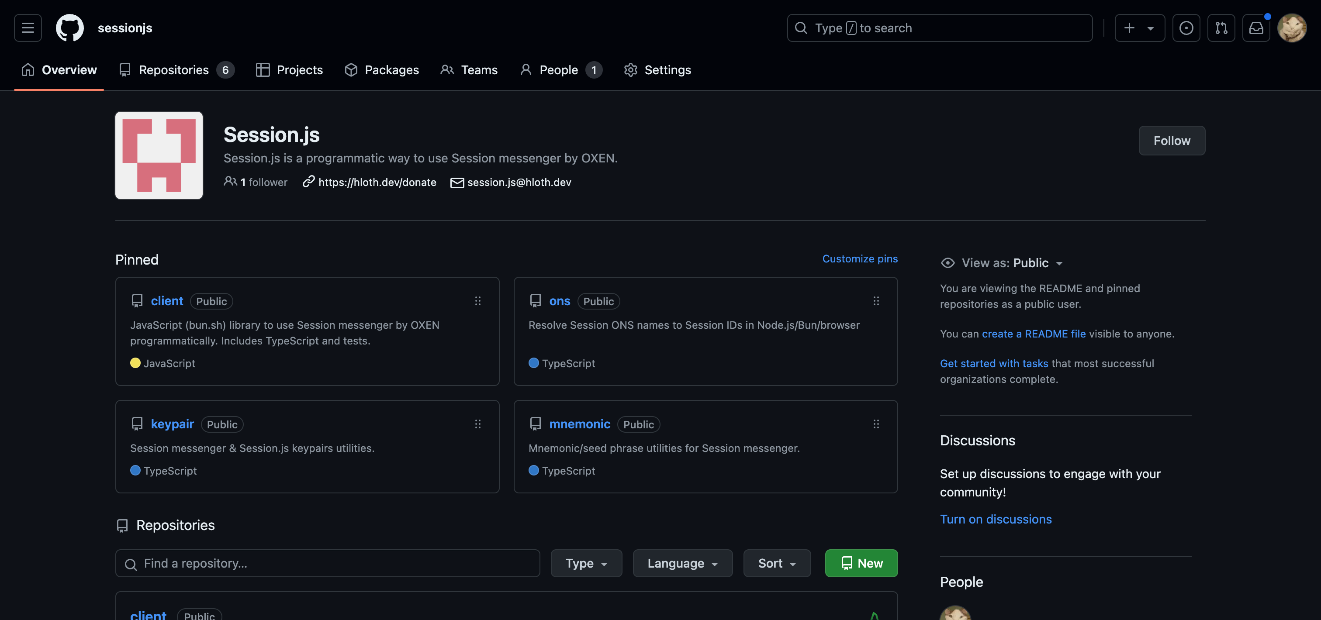Screen dimensions: 1321x620
Task: Click Customize pins
Action: click(860, 259)
